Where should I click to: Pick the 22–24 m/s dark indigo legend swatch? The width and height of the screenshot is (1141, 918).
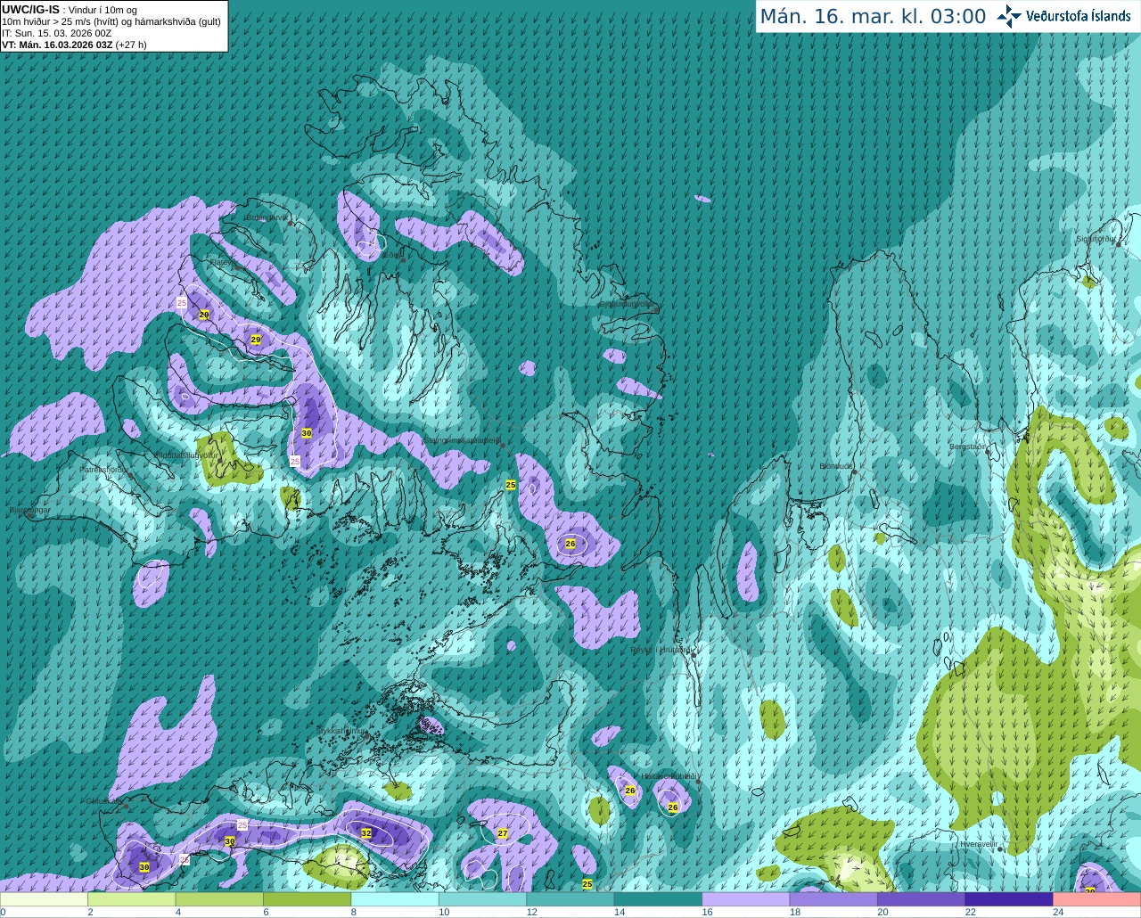pyautogui.click(x=1011, y=899)
